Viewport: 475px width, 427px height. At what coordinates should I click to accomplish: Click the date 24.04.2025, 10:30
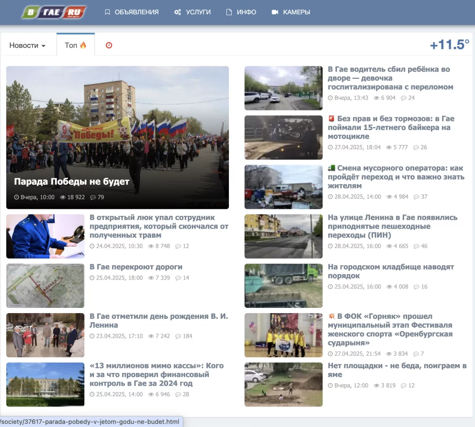[119, 246]
